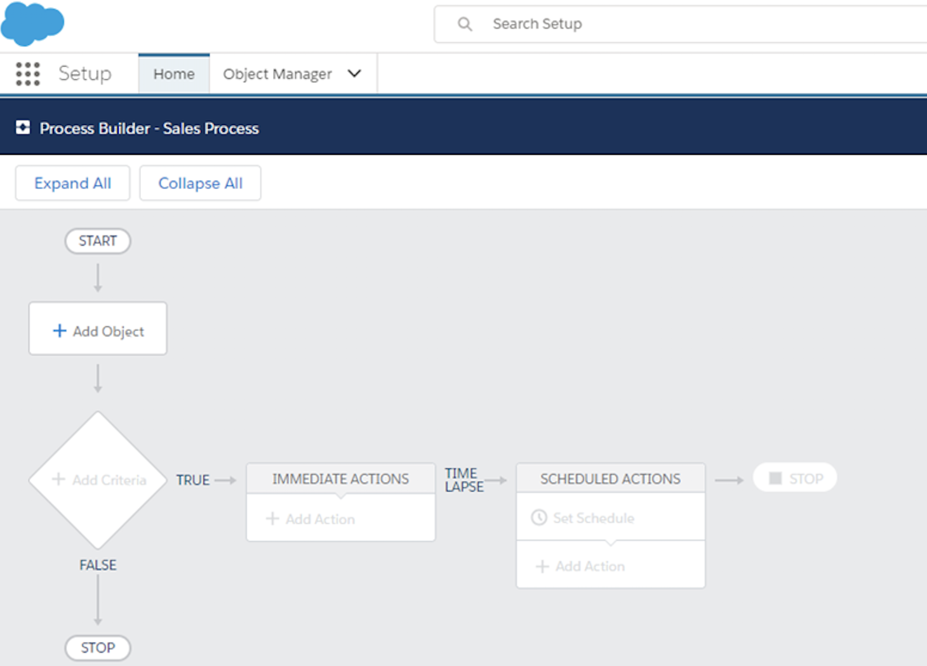Click the search magnifier icon
927x666 pixels.
(x=465, y=24)
